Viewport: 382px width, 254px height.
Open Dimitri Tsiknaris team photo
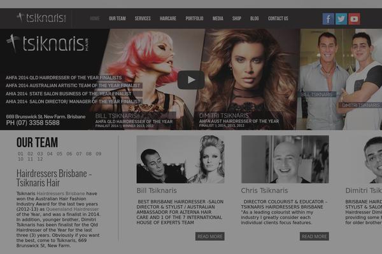pyautogui.click(x=364, y=159)
